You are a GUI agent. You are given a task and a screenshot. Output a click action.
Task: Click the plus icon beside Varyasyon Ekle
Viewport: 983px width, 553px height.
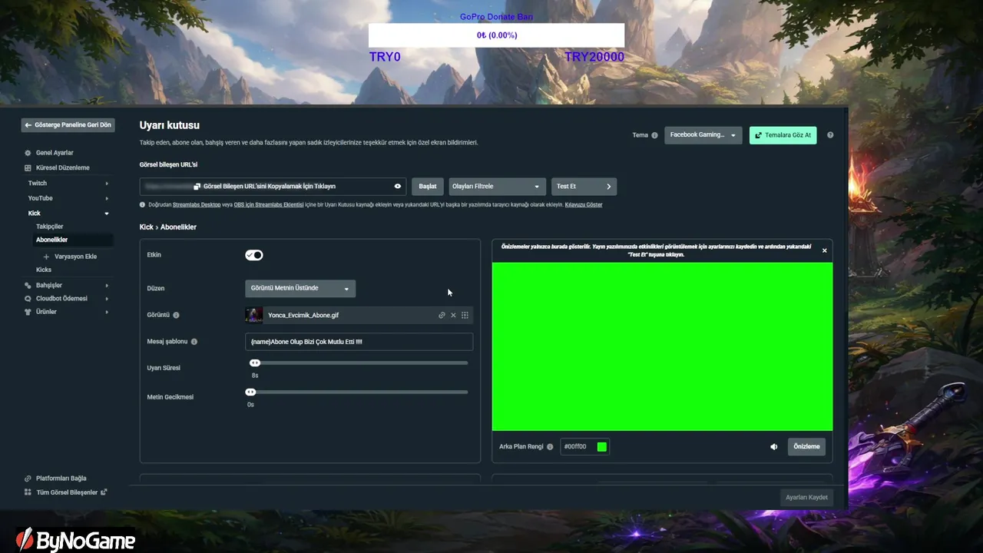(46, 257)
